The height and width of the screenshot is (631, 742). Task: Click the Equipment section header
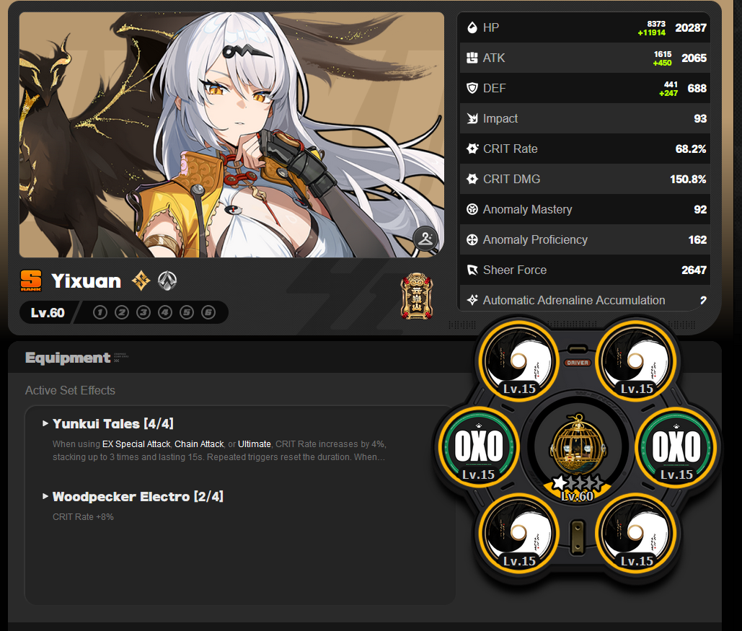coord(68,358)
